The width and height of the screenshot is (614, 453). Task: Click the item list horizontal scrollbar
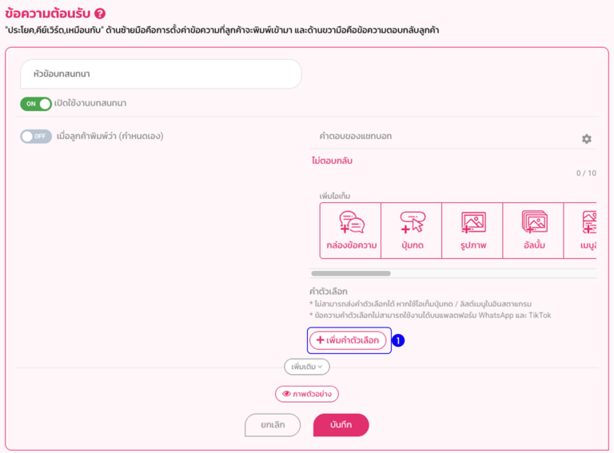tap(350, 273)
